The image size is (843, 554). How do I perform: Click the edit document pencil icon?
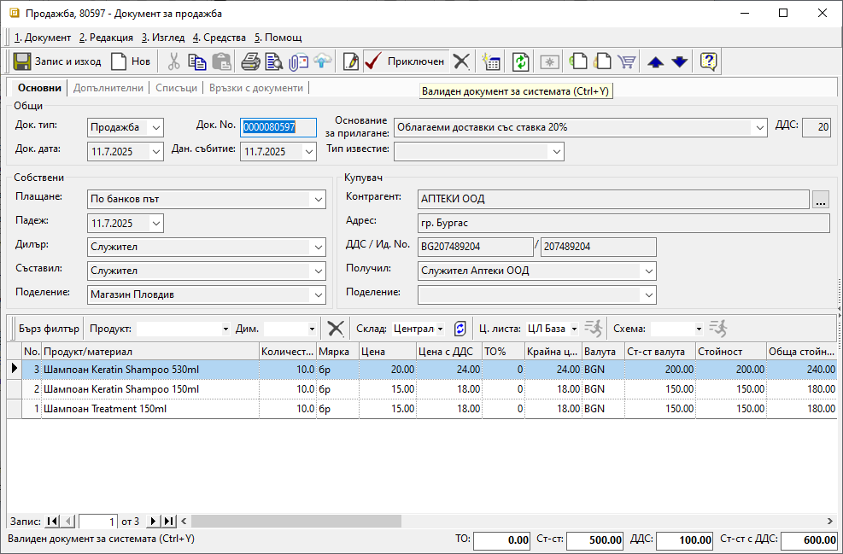(x=350, y=61)
